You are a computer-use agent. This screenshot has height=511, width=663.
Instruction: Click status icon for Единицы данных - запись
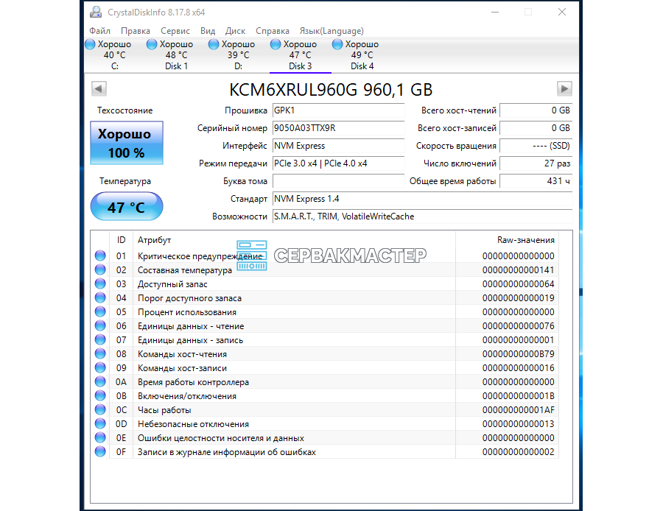pyautogui.click(x=100, y=339)
